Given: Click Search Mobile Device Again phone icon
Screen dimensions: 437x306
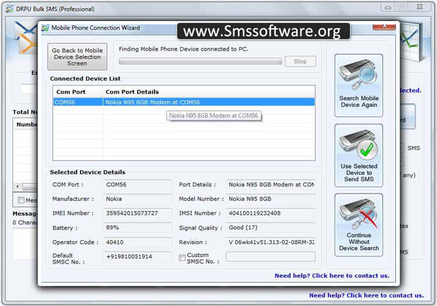Looking at the screenshot, I should (x=358, y=75).
